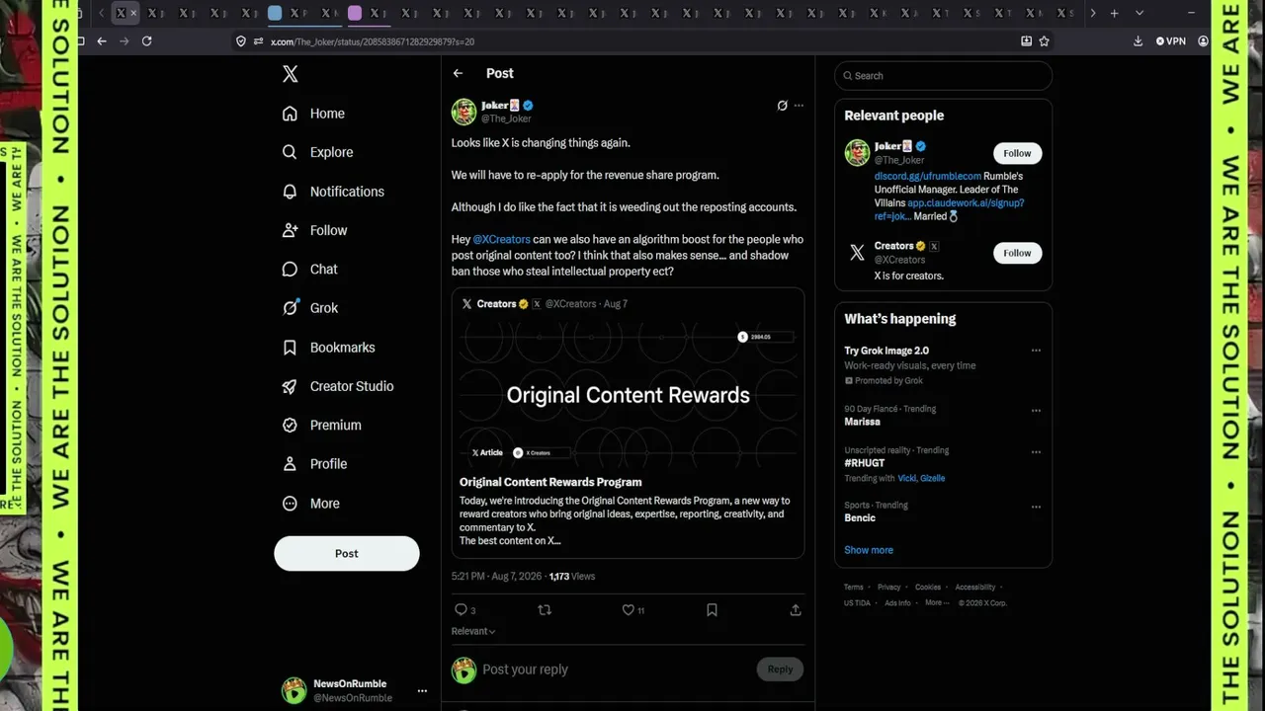The height and width of the screenshot is (711, 1265).
Task: Open the Follow menu item in sidebar
Action: (x=314, y=230)
